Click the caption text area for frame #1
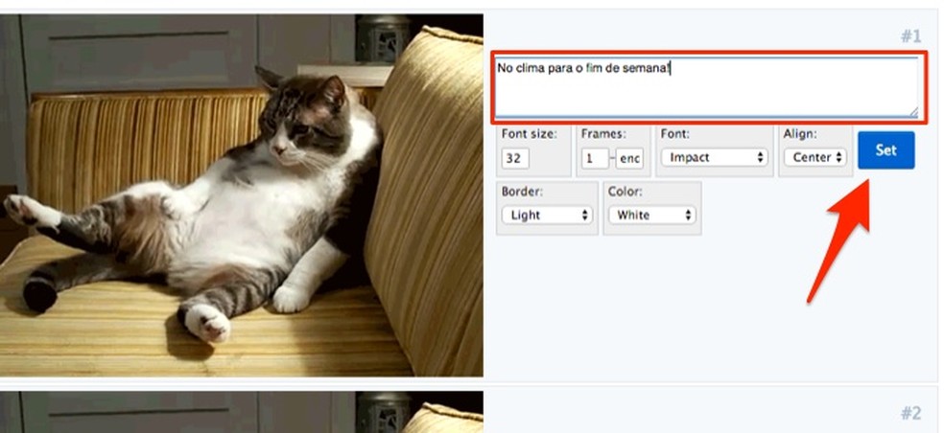 click(x=707, y=86)
